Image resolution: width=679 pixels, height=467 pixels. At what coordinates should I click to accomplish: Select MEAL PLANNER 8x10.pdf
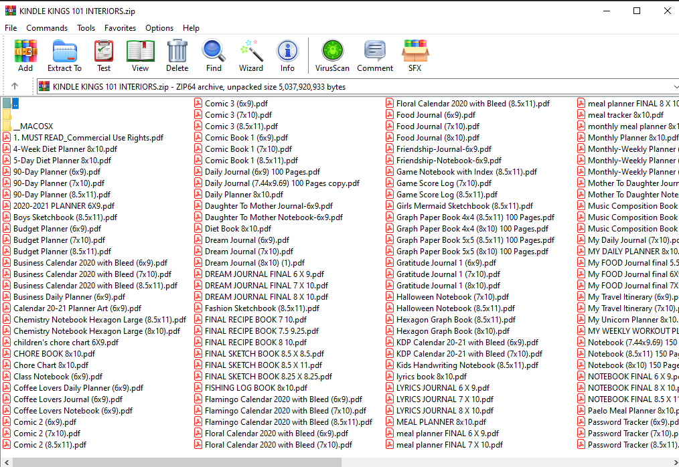coord(436,422)
